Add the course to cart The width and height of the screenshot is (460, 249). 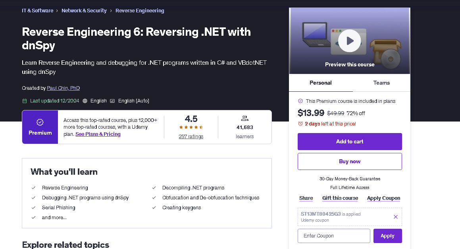tap(350, 141)
